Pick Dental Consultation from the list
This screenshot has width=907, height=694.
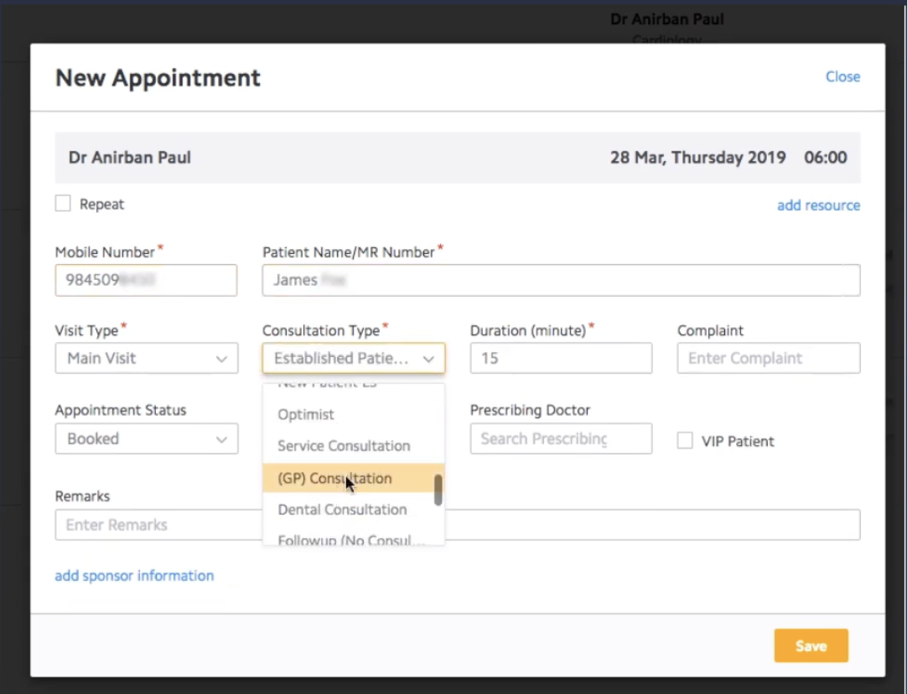click(342, 510)
